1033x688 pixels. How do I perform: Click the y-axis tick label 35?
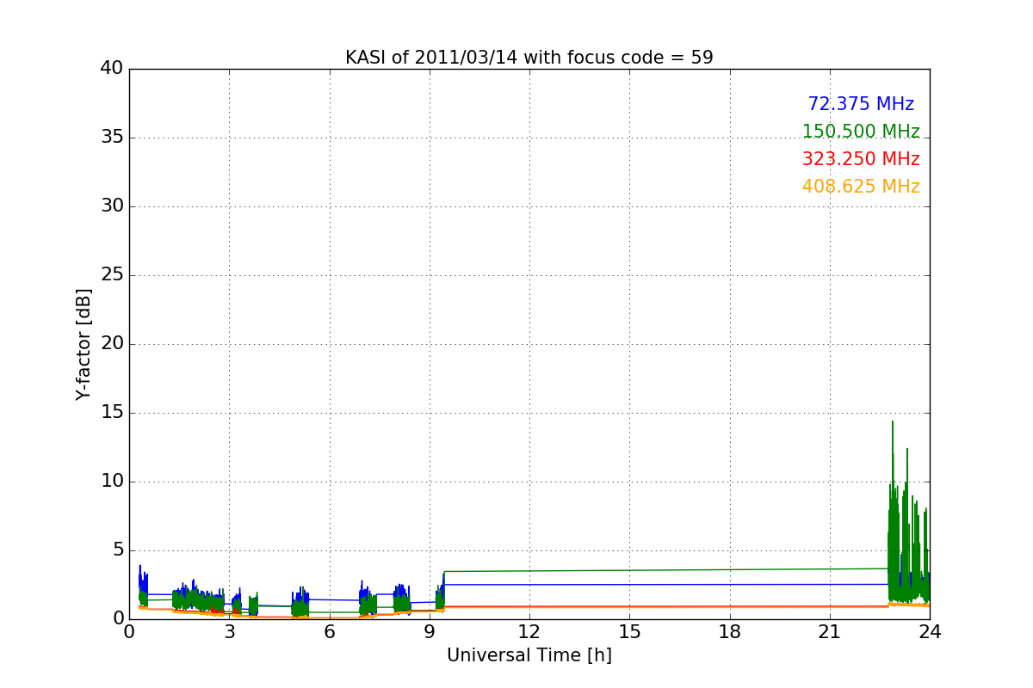tap(112, 138)
